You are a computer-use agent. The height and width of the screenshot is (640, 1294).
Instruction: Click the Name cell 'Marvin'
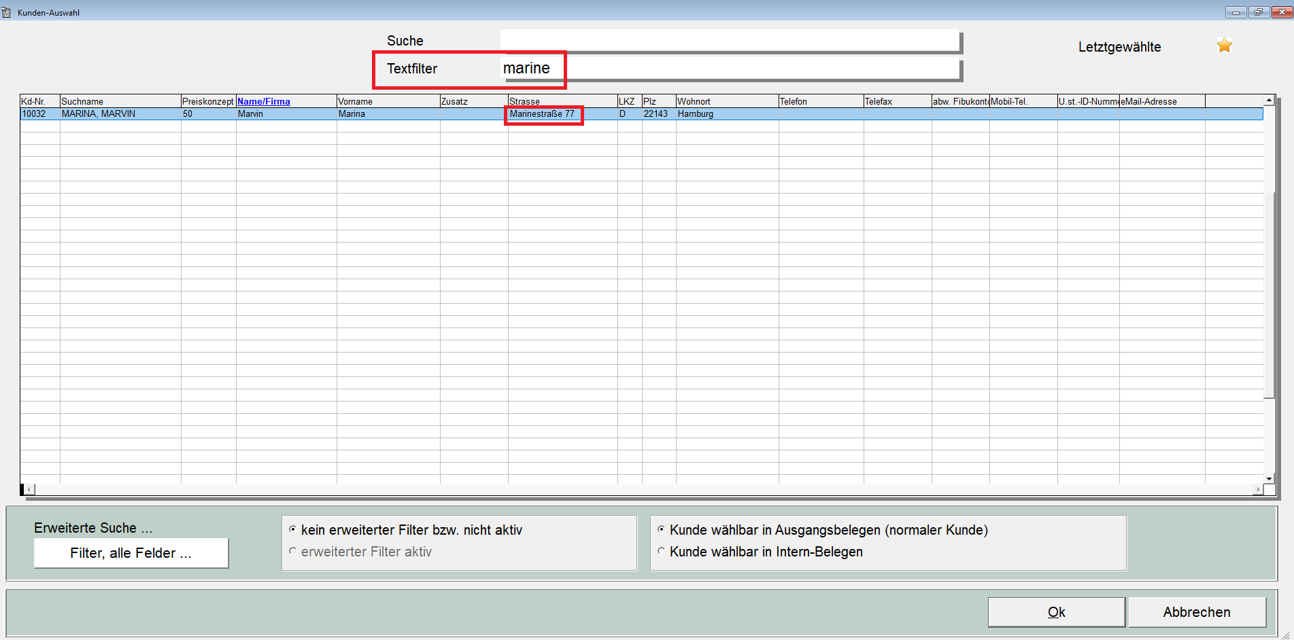[286, 114]
